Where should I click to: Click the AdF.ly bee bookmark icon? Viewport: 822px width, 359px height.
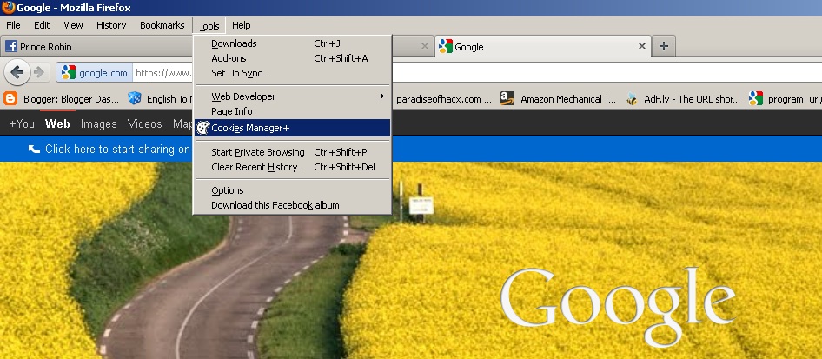pos(632,98)
